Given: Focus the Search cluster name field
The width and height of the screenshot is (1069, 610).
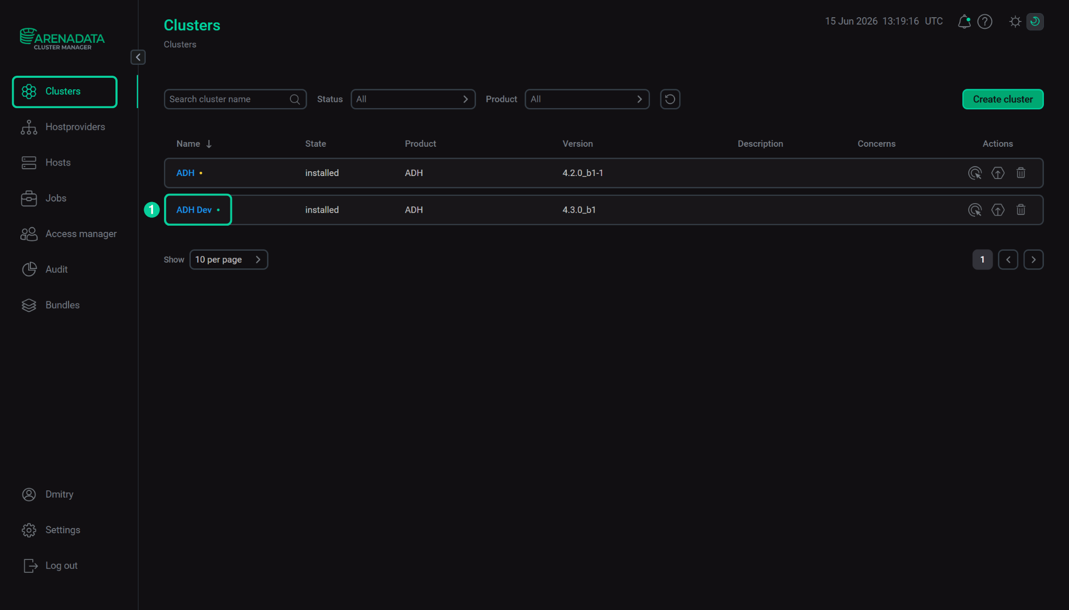Looking at the screenshot, I should (x=235, y=99).
